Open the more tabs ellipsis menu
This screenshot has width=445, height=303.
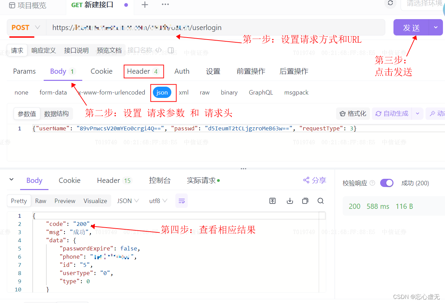[165, 4]
